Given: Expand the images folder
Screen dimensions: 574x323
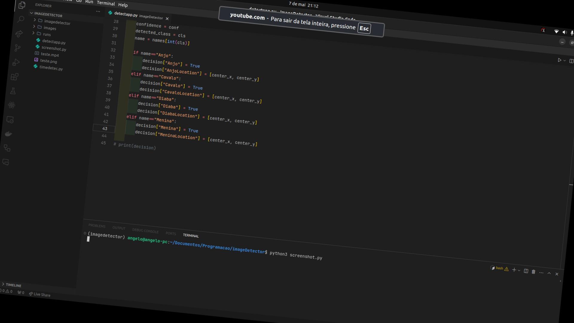Looking at the screenshot, I should pos(47,28).
